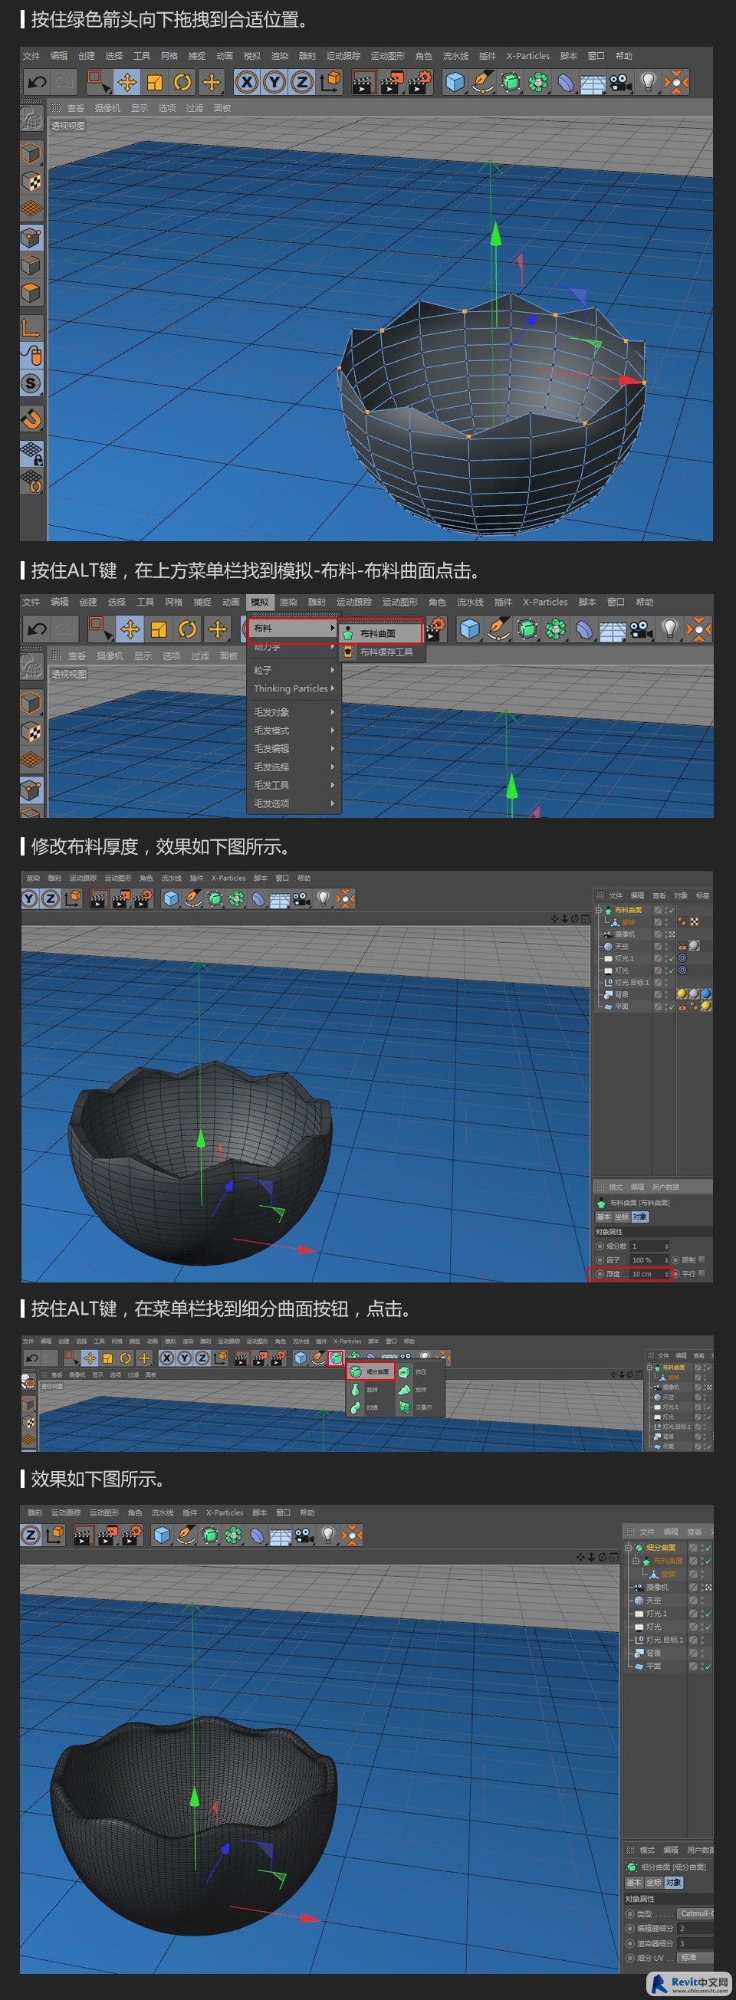Choose 布料曲面 from the 布料 submenu
The height and width of the screenshot is (2000, 736).
tap(379, 633)
